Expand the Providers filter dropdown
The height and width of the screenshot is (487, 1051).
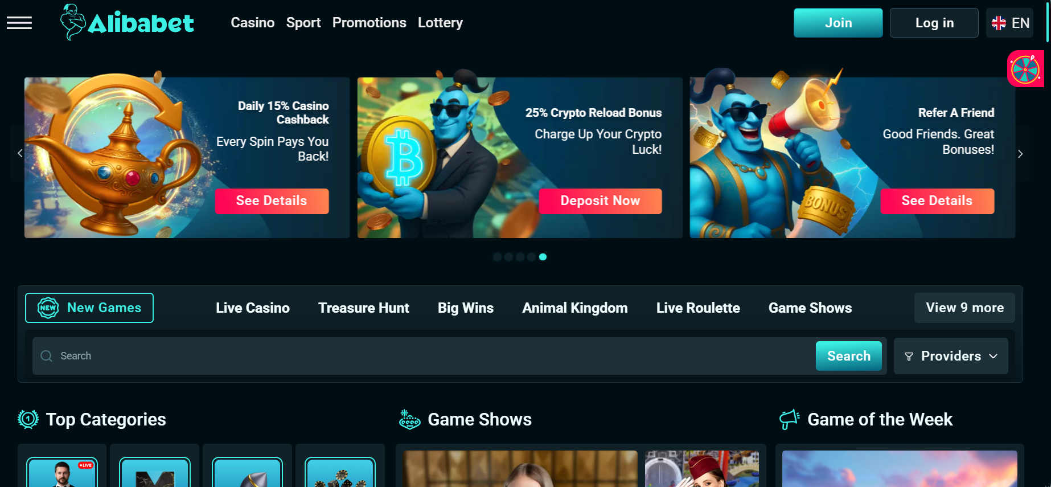click(x=951, y=356)
